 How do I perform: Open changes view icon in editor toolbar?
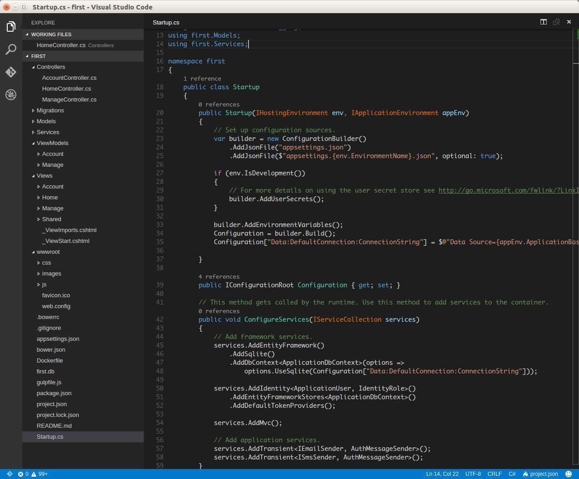point(556,22)
